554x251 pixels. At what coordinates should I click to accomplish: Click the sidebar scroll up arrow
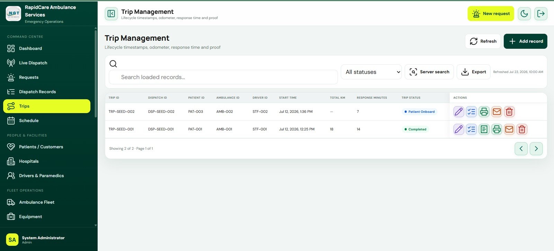click(x=96, y=28)
